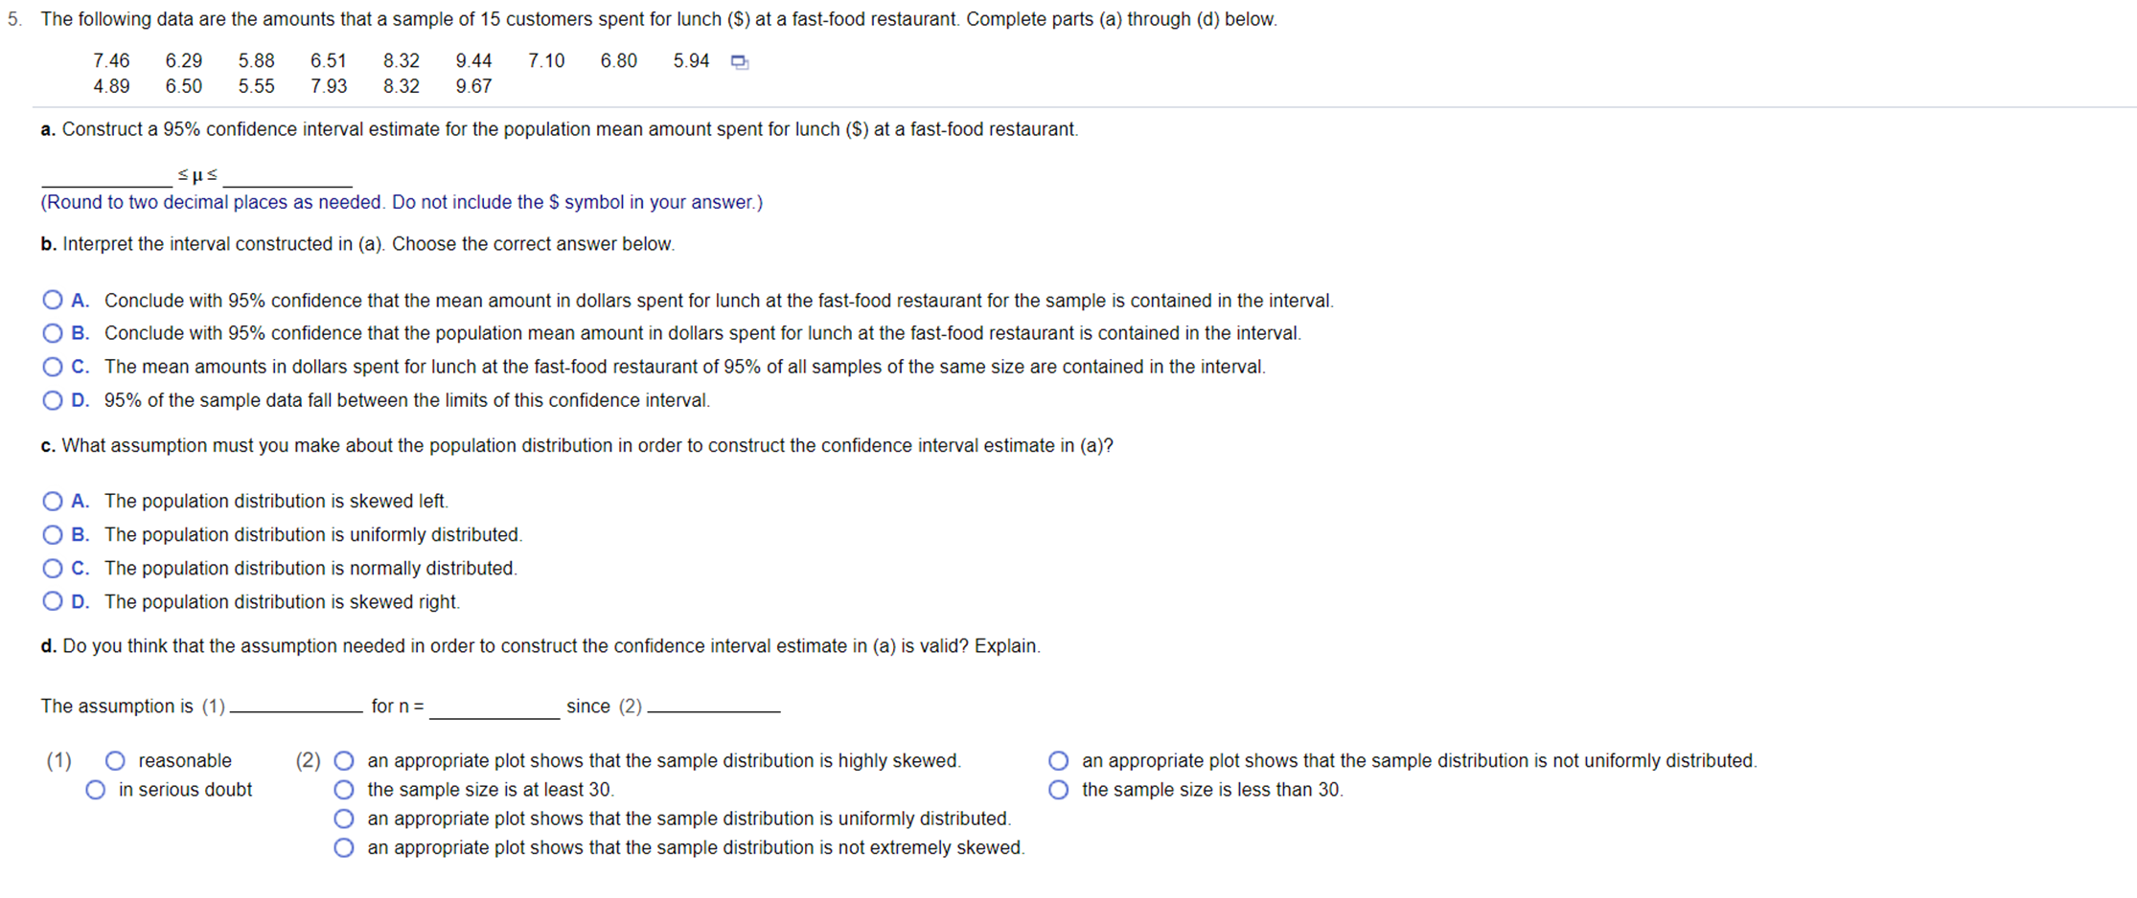Choose 'not uniformly distributed' plot option
The height and width of the screenshot is (898, 2137).
(x=1058, y=760)
